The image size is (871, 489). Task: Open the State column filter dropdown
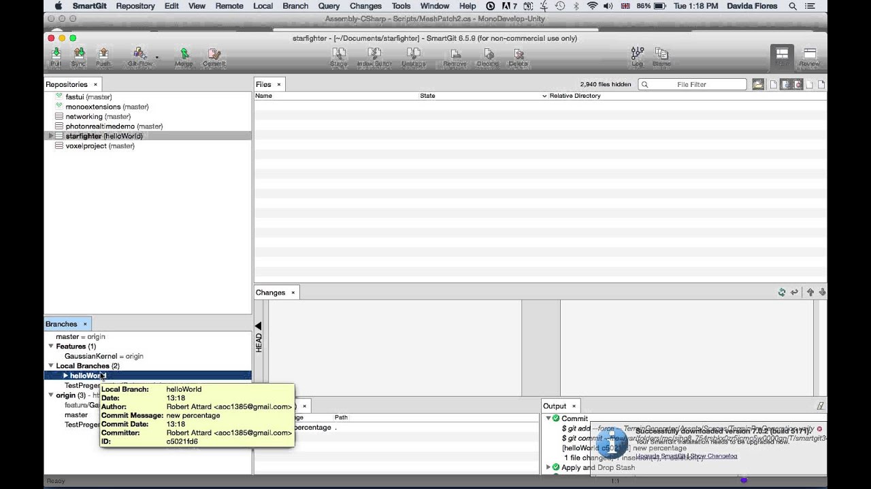tap(544, 96)
